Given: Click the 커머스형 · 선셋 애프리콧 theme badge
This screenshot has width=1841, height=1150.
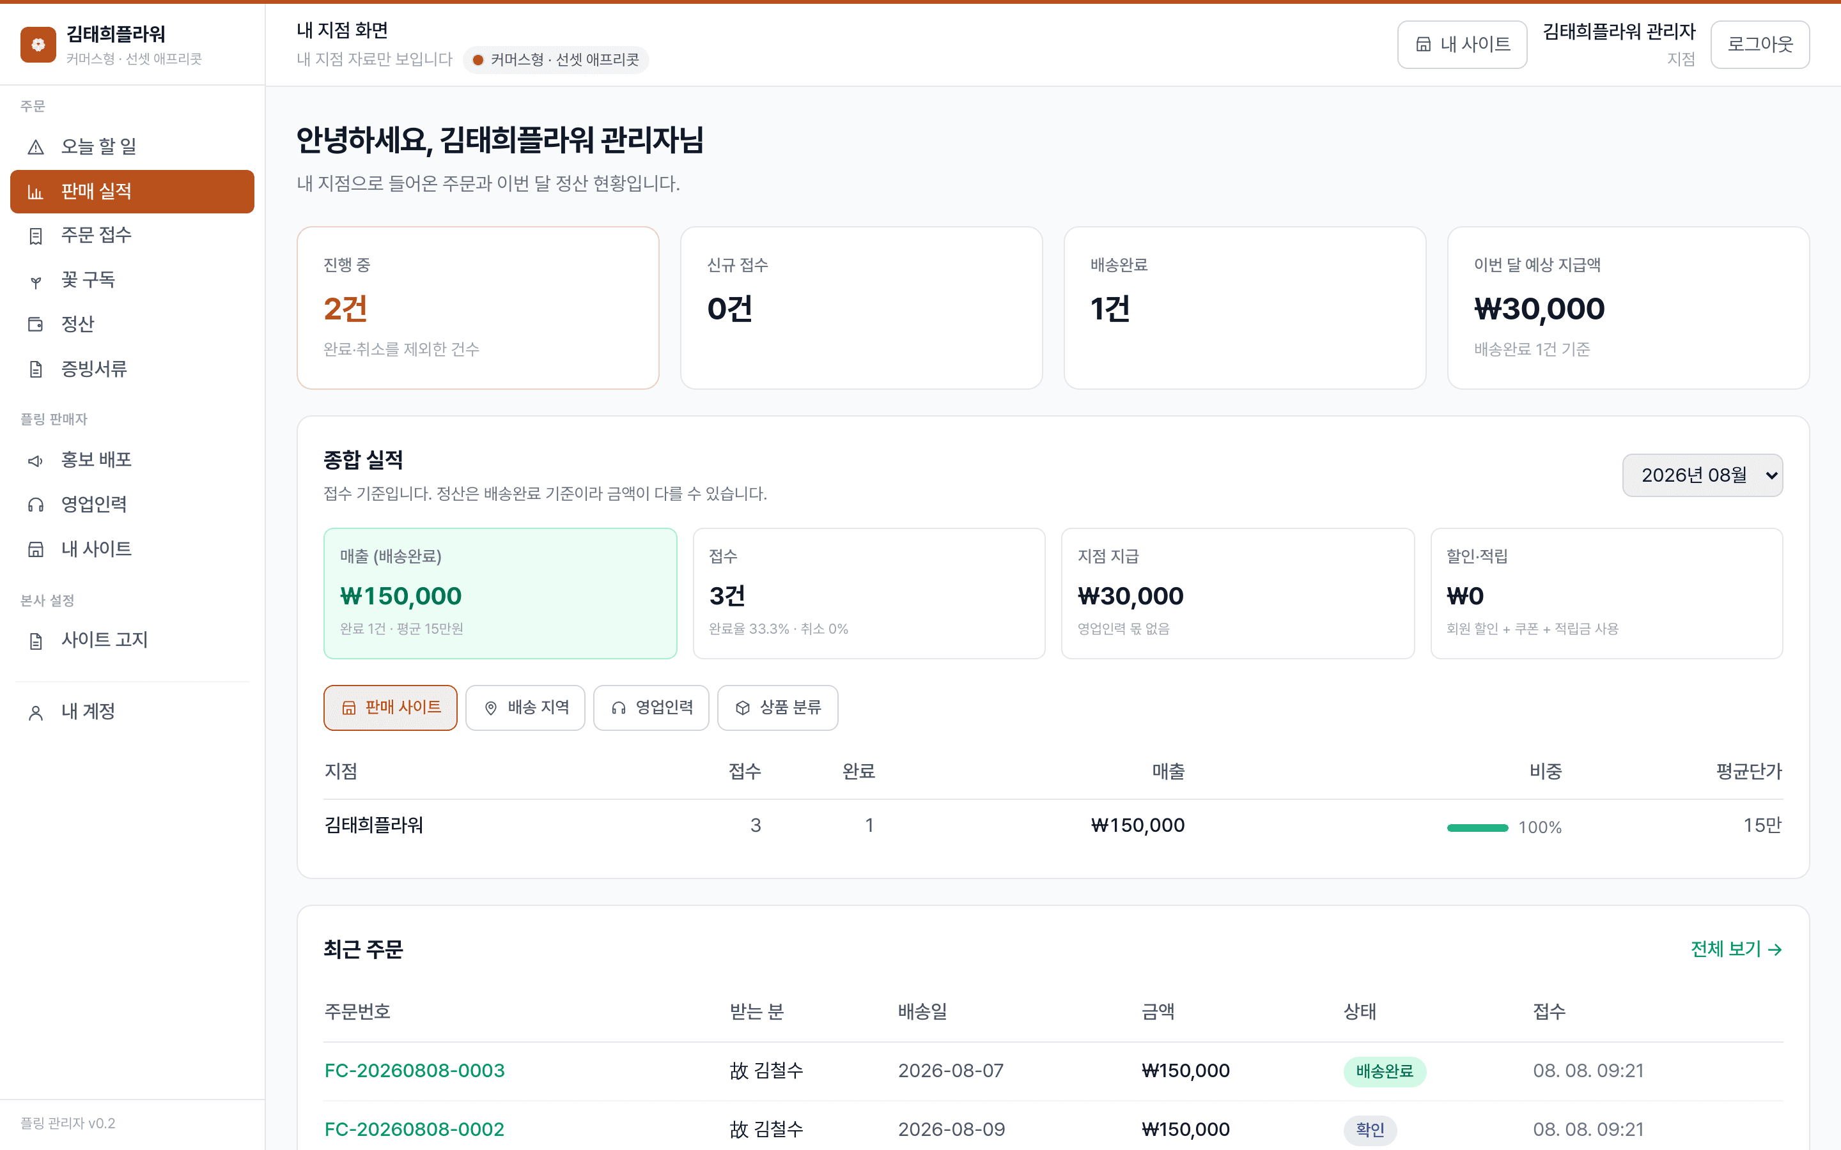Looking at the screenshot, I should pos(556,59).
